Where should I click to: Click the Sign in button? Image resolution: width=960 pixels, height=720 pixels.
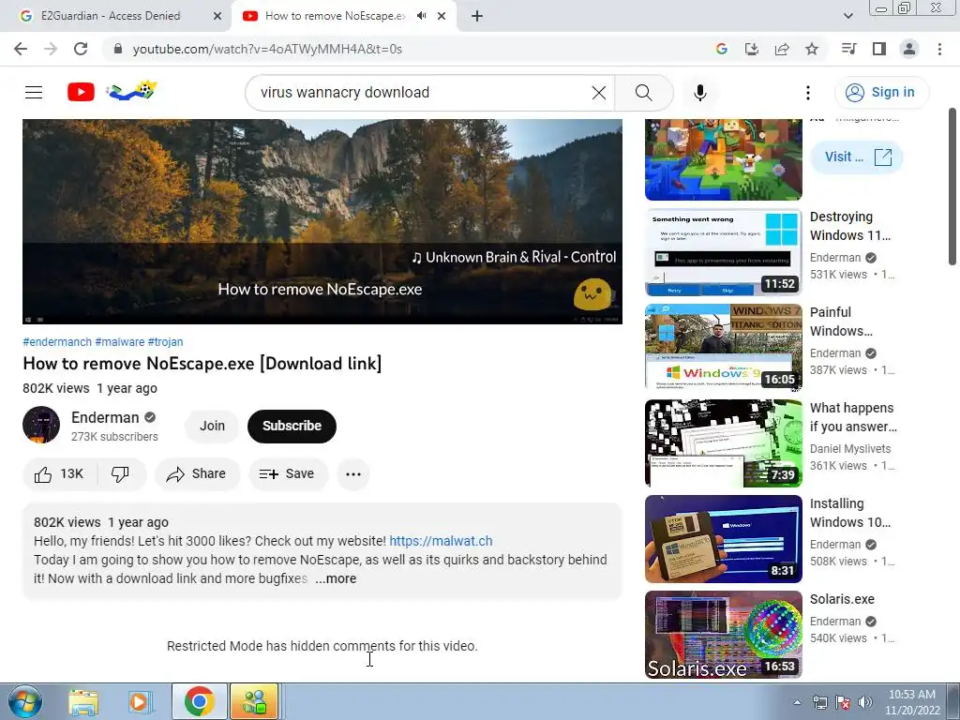(881, 93)
